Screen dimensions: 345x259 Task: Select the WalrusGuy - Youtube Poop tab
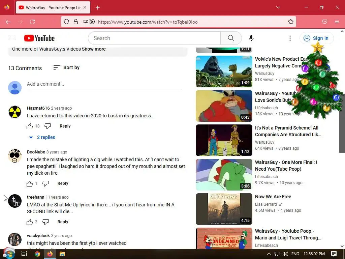53,8
